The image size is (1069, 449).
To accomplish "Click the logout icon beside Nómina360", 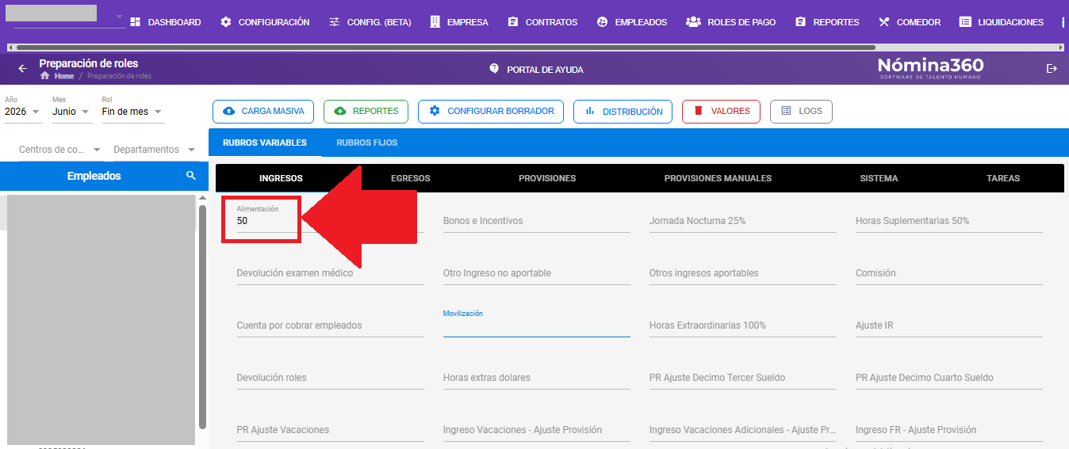I will point(1052,69).
